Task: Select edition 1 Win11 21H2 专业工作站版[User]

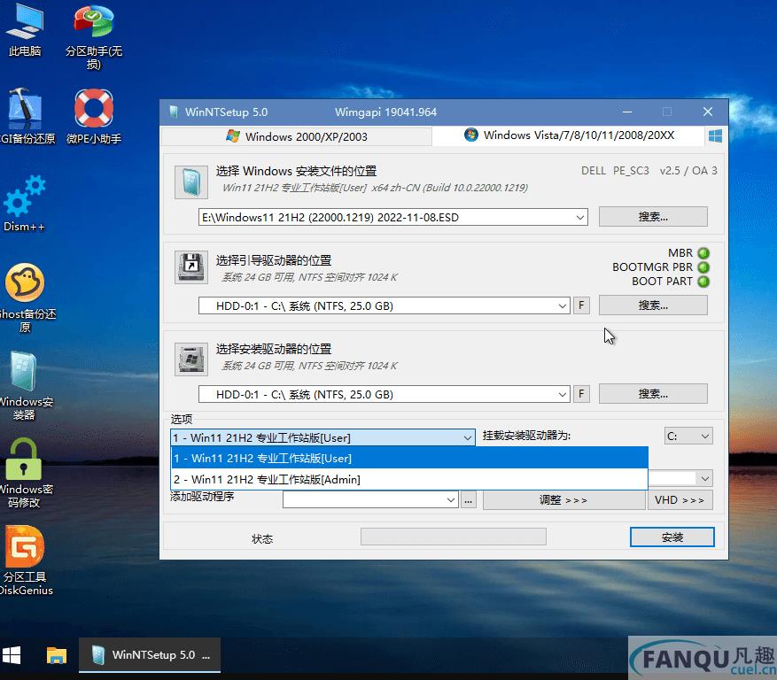Action: [409, 458]
